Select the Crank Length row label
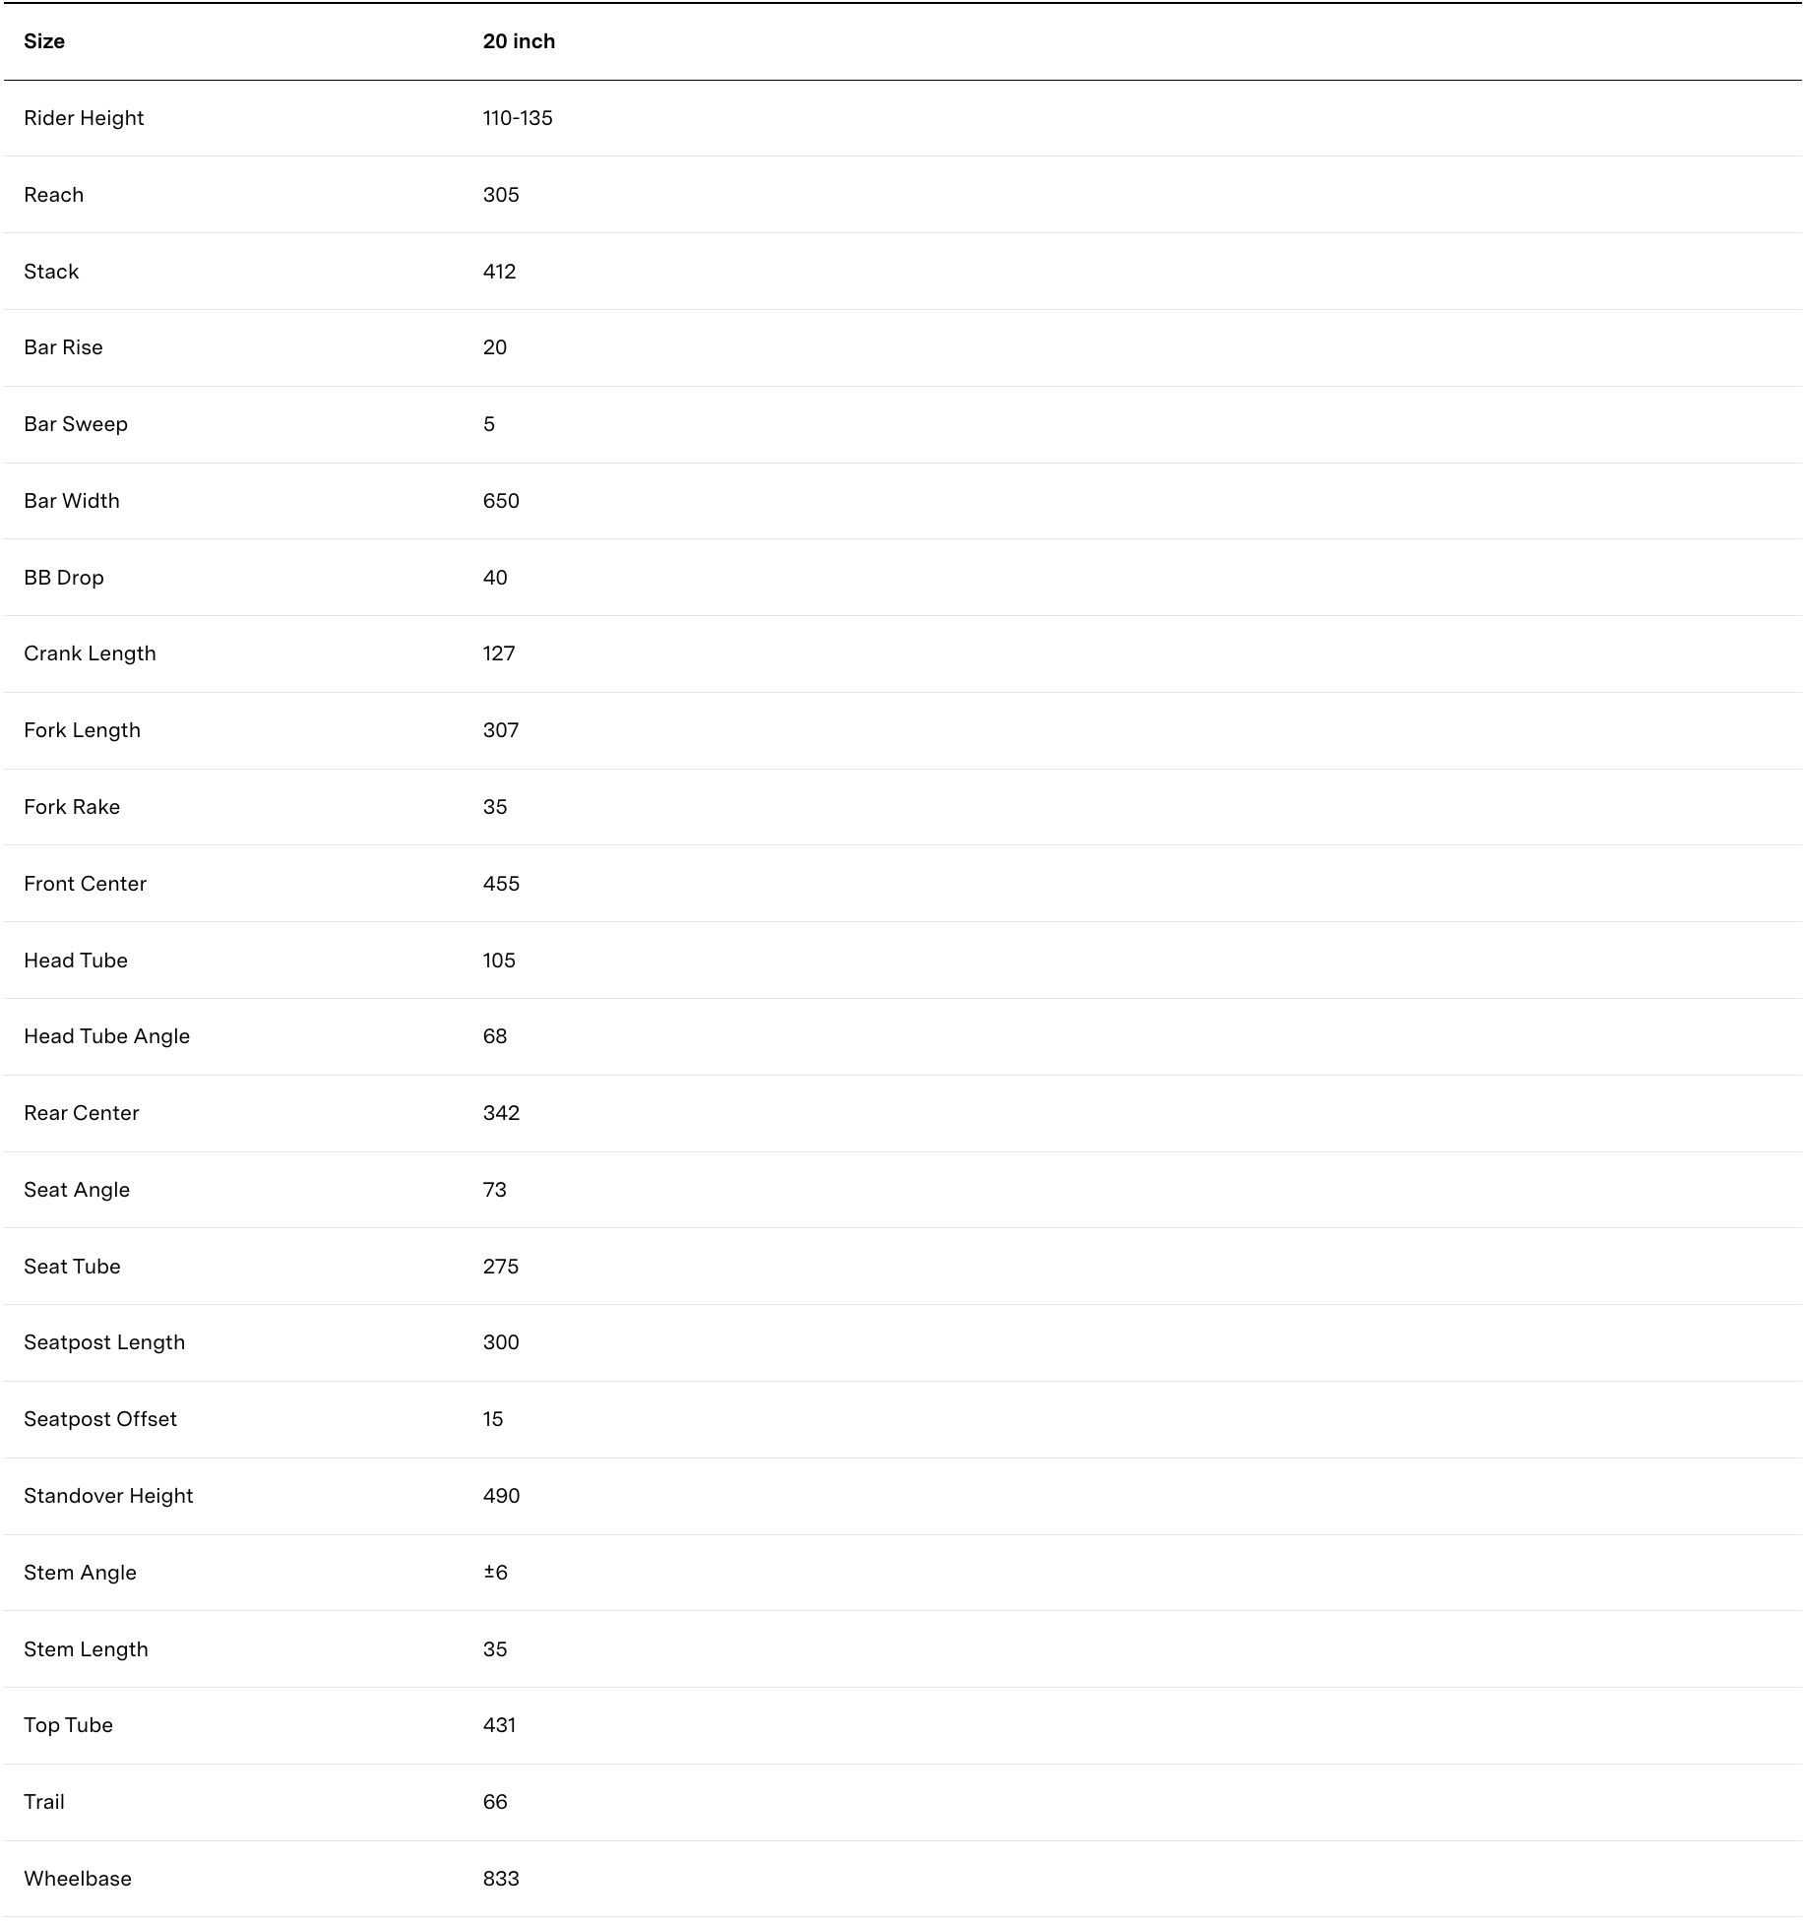1807x1923 pixels. point(90,653)
